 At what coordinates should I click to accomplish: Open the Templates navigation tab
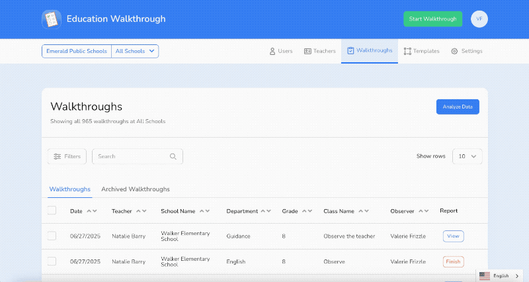(x=421, y=51)
